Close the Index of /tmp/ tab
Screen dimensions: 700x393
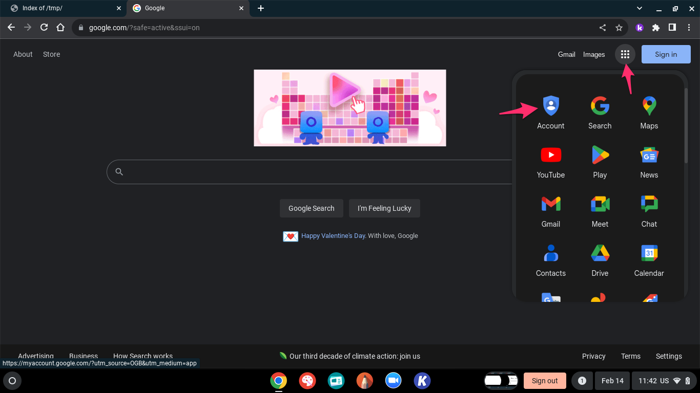click(118, 8)
